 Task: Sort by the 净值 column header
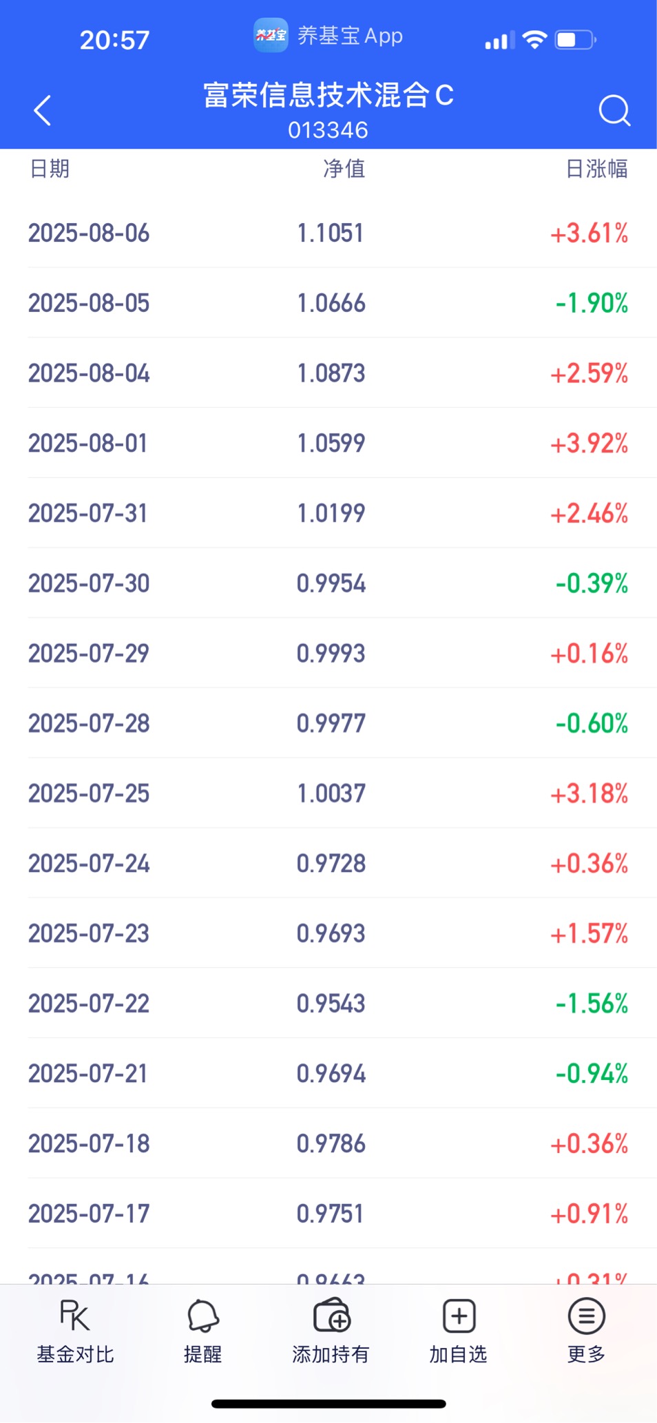pyautogui.click(x=344, y=169)
